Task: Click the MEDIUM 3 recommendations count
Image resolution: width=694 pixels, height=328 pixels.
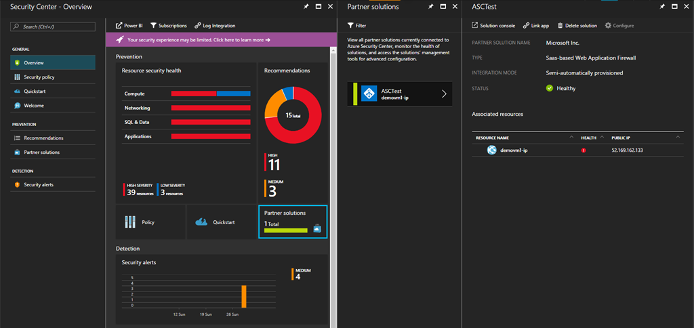Action: tap(274, 188)
